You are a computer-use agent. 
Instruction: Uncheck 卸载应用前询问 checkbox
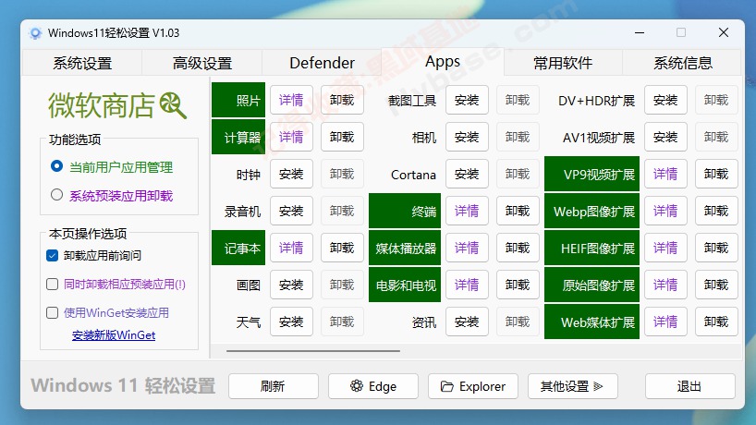[x=52, y=255]
